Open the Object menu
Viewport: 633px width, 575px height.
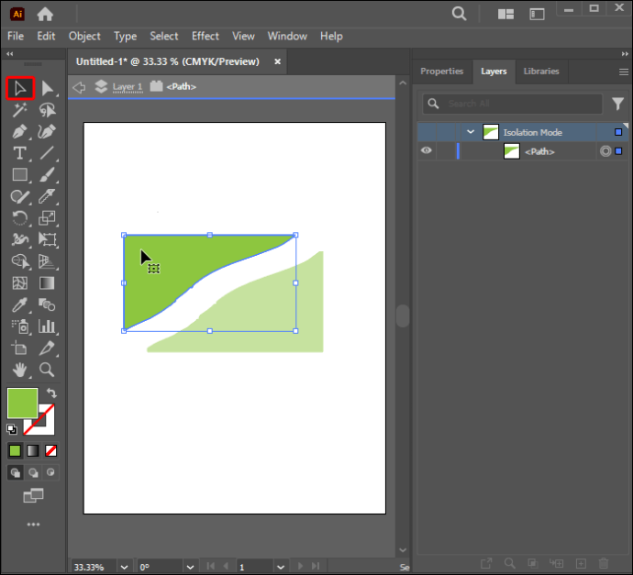coord(84,36)
